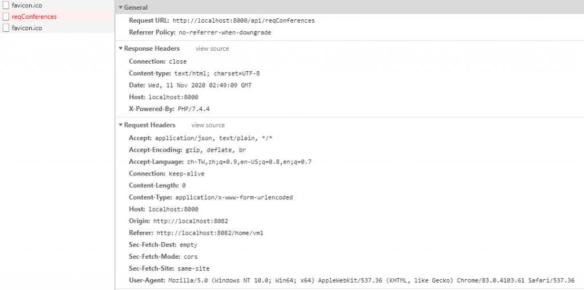
Task: Click file icon of favicon.ico below reqConferences
Action: pos(6,28)
